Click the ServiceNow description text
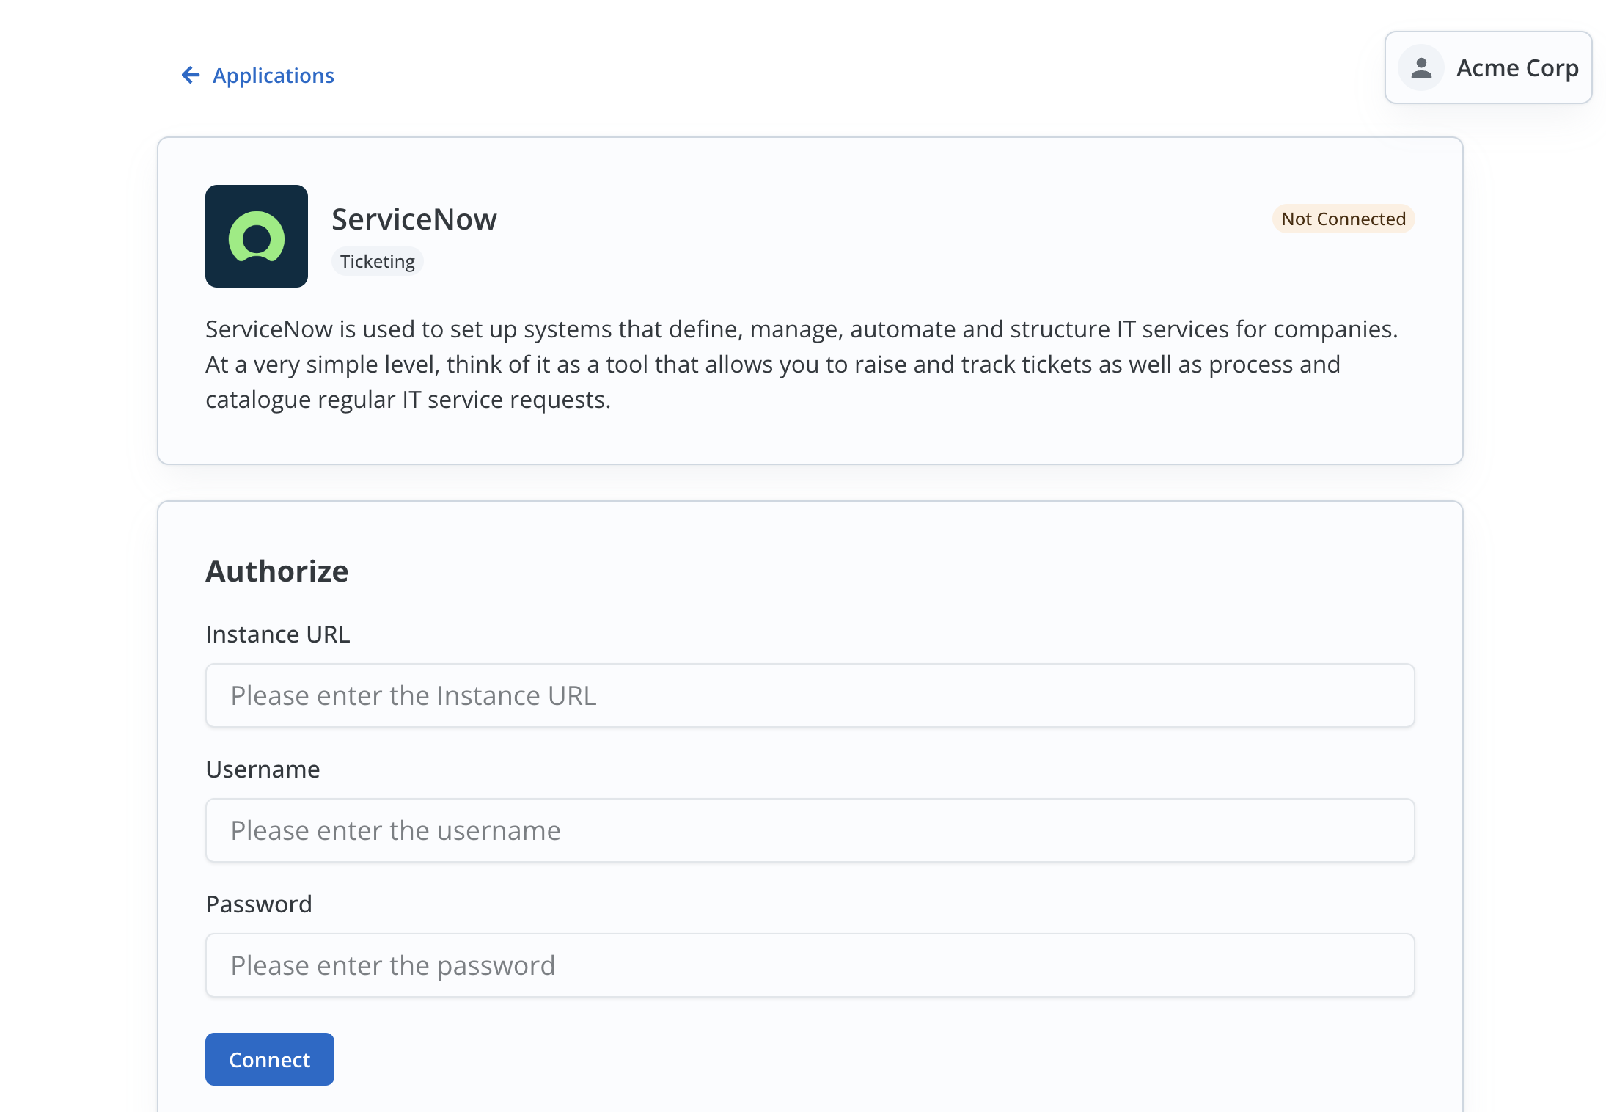This screenshot has height=1112, width=1606. point(801,364)
